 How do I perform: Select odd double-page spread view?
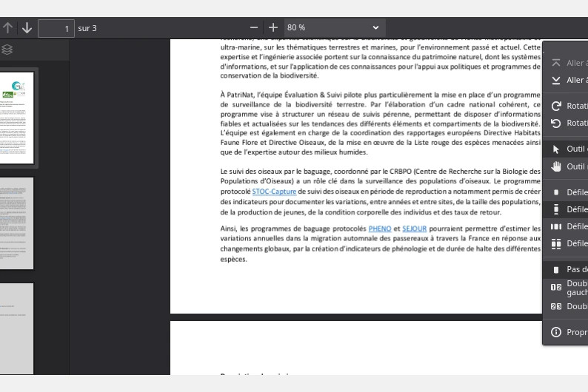567,287
